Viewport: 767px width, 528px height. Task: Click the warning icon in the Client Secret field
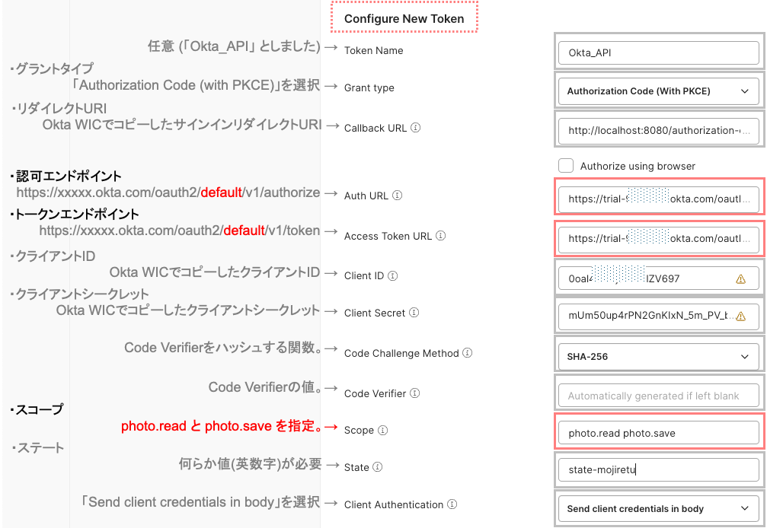point(740,316)
